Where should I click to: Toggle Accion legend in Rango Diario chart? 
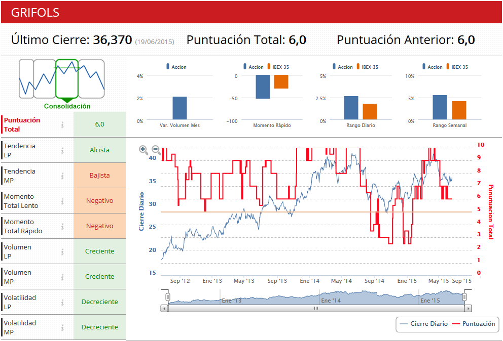[343, 67]
